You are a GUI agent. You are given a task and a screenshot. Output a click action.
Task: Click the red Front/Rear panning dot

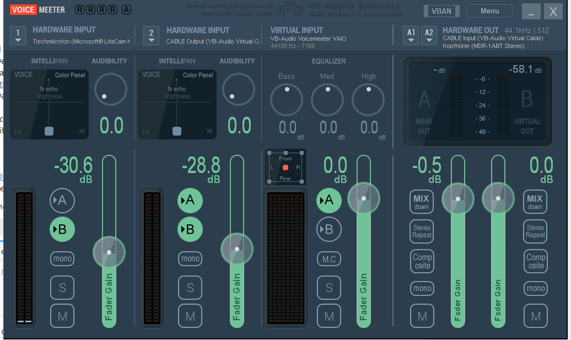point(285,168)
